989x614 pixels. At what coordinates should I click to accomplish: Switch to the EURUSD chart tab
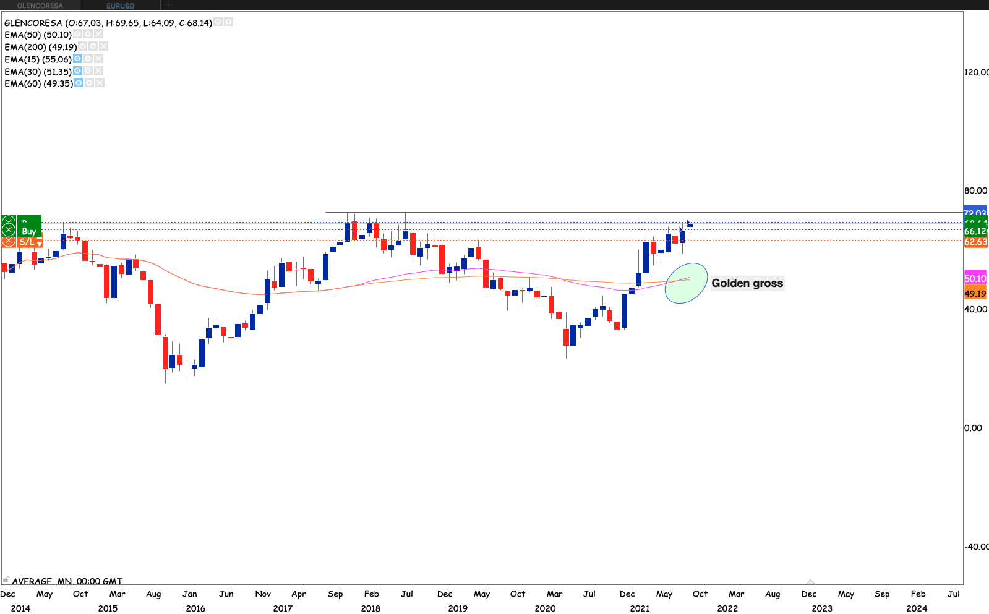120,6
